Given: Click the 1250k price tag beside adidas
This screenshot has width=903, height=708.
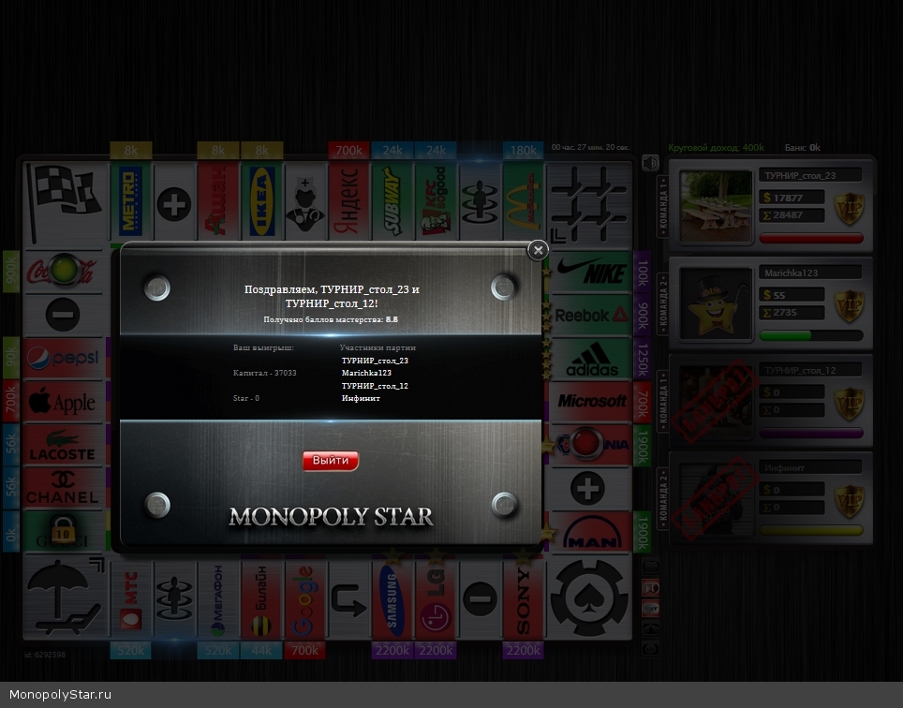Looking at the screenshot, I should tap(642, 359).
